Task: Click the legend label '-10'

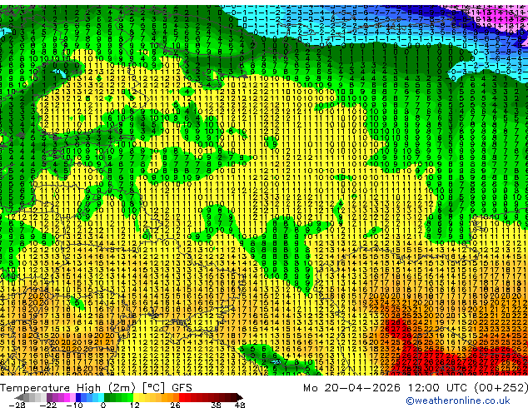Action: (x=74, y=405)
